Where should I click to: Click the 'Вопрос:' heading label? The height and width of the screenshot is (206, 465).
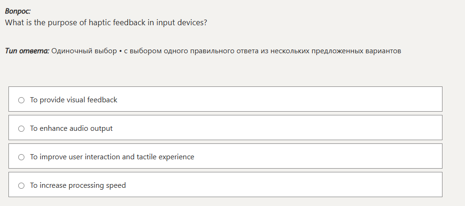click(x=18, y=11)
